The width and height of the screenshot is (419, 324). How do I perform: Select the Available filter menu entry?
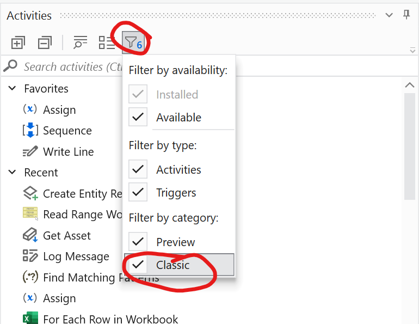pos(179,117)
